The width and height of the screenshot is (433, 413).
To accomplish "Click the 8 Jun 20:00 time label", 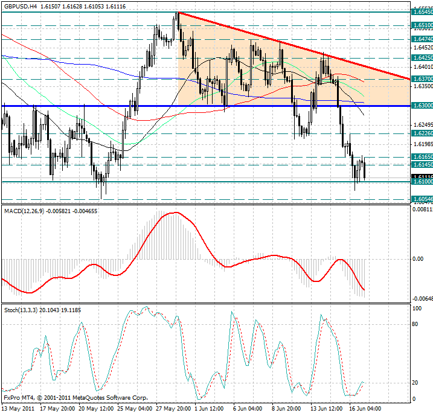I will pos(286,409).
